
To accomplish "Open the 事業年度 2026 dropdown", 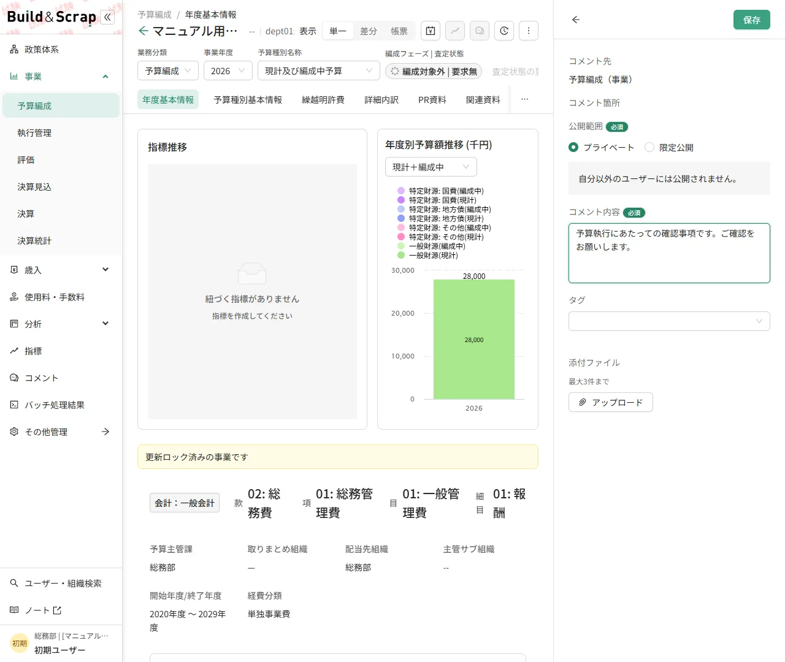I will coord(228,70).
